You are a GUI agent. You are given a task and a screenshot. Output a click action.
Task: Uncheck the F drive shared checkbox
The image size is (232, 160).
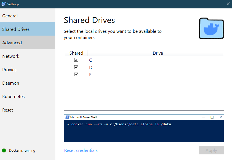tap(76, 75)
